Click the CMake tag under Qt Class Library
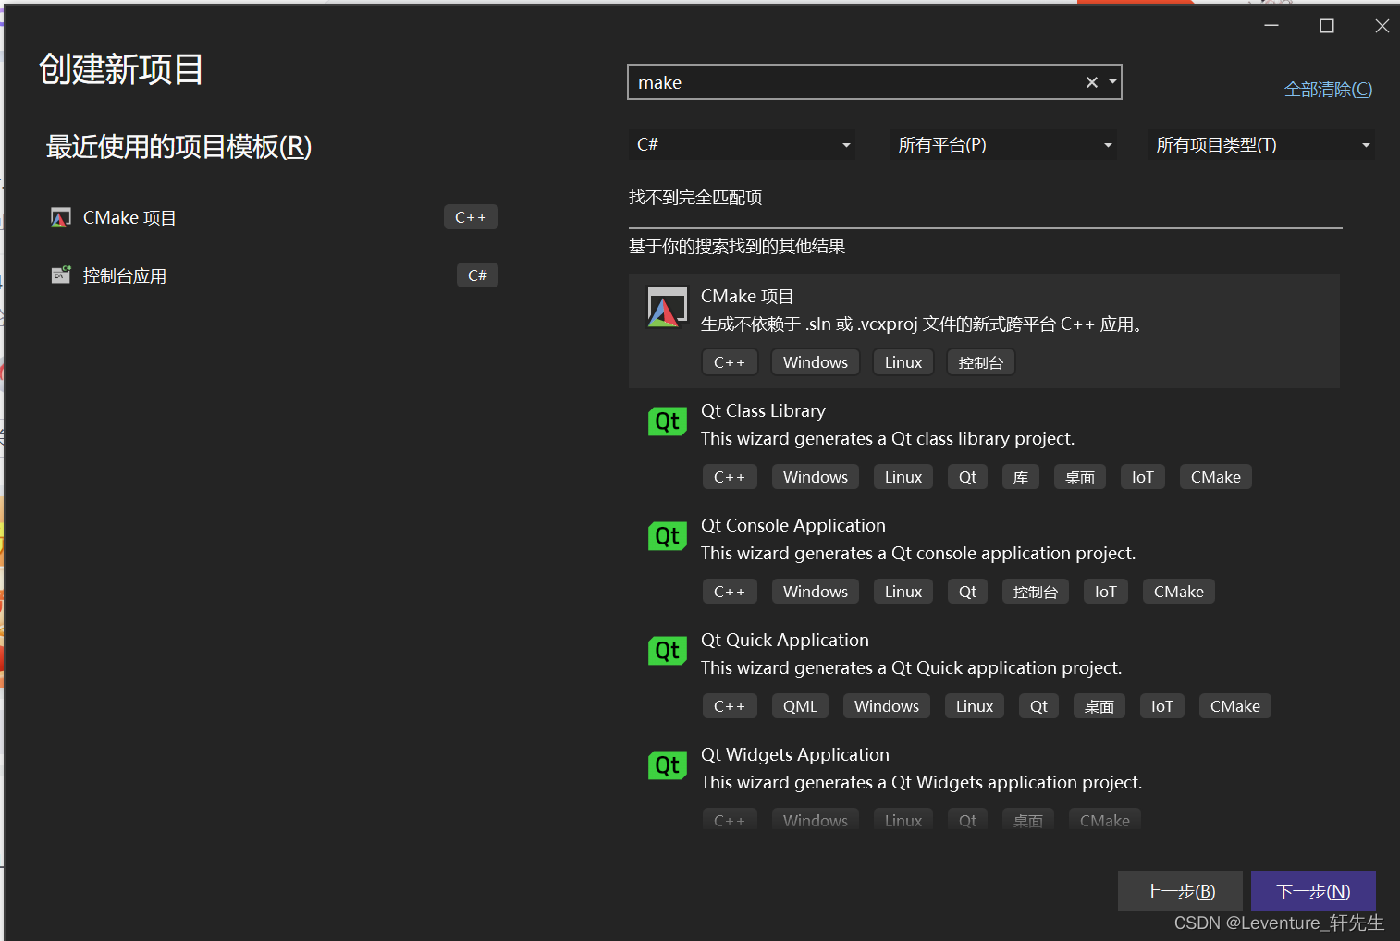1400x941 pixels. 1215,477
